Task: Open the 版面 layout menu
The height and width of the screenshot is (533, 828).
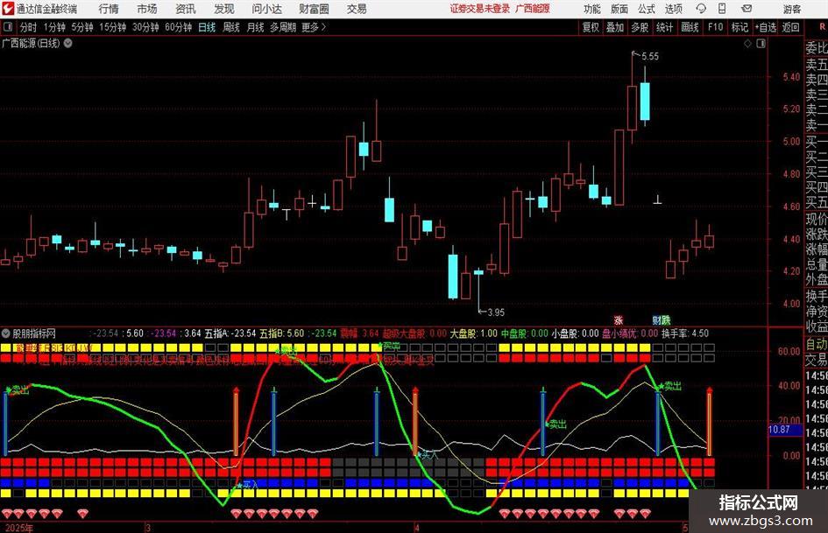Action: tap(619, 9)
